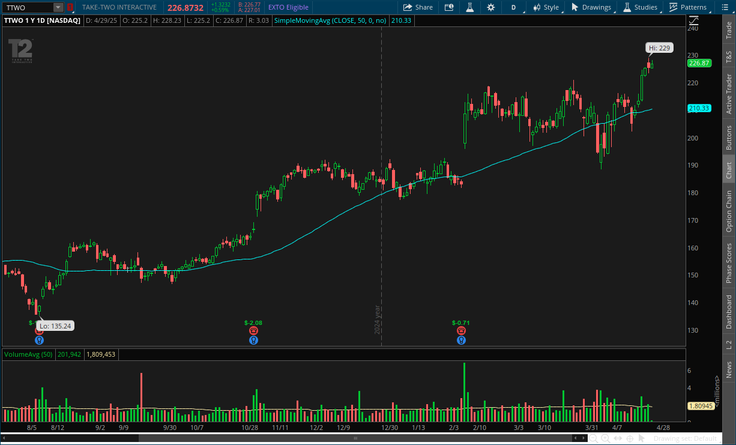Click the lightbulb icon near Lo: 135.24
This screenshot has width=736, height=445.
[40, 340]
